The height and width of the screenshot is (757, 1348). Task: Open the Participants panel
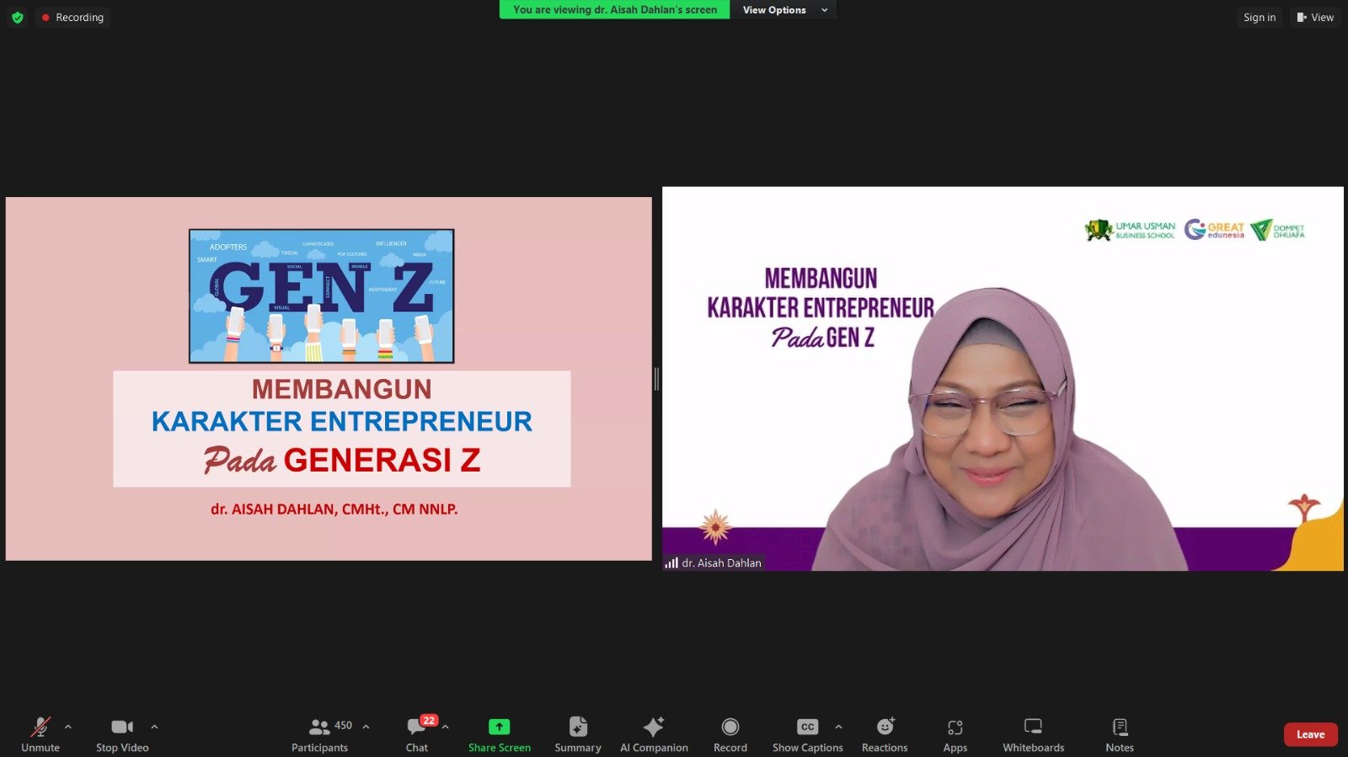tap(320, 728)
